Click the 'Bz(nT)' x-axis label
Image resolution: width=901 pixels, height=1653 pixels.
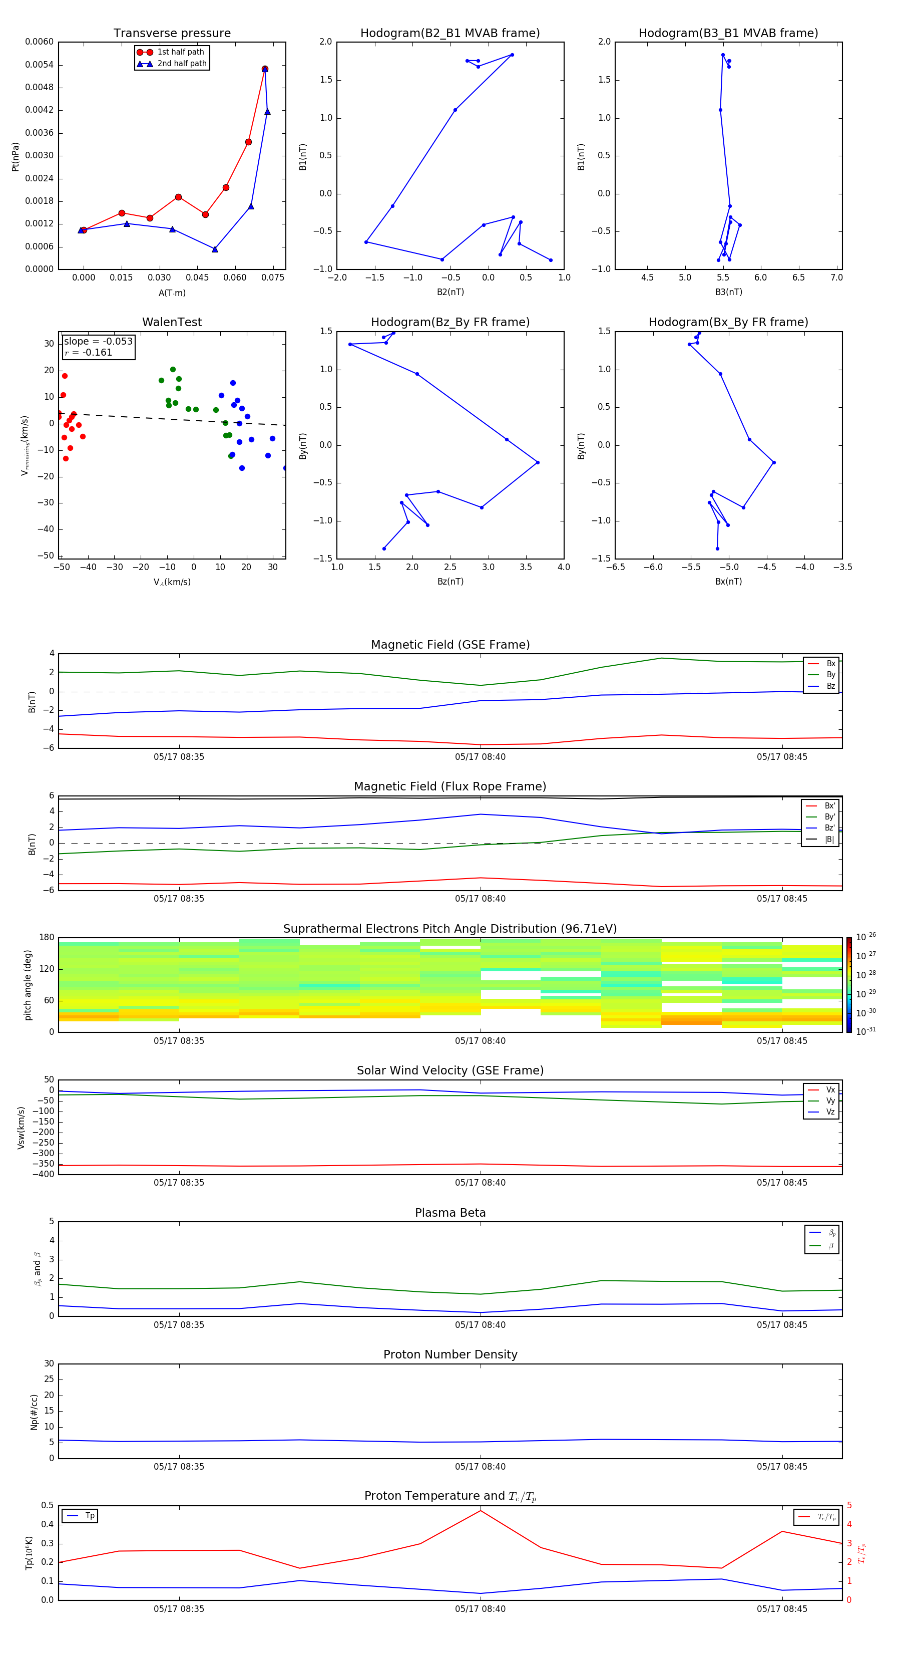tap(450, 582)
